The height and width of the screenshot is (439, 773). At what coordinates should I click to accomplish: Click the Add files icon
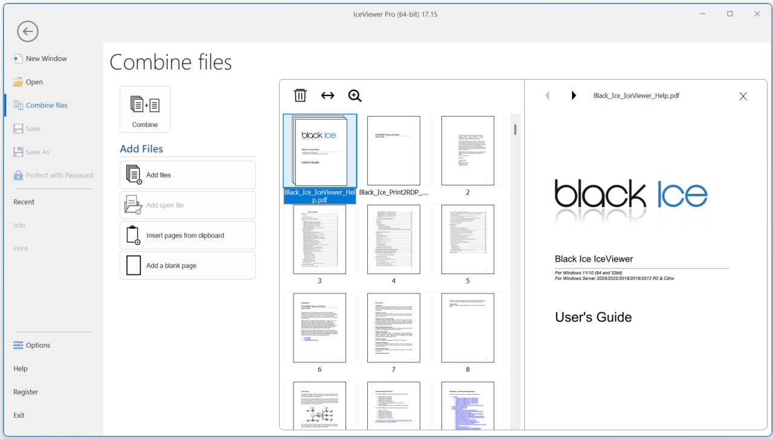[133, 175]
